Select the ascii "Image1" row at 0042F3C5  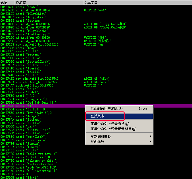(x=96, y=48)
